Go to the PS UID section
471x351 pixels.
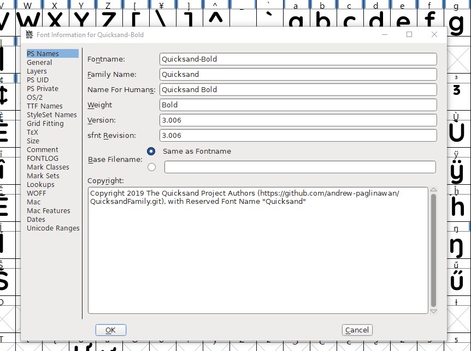point(38,80)
